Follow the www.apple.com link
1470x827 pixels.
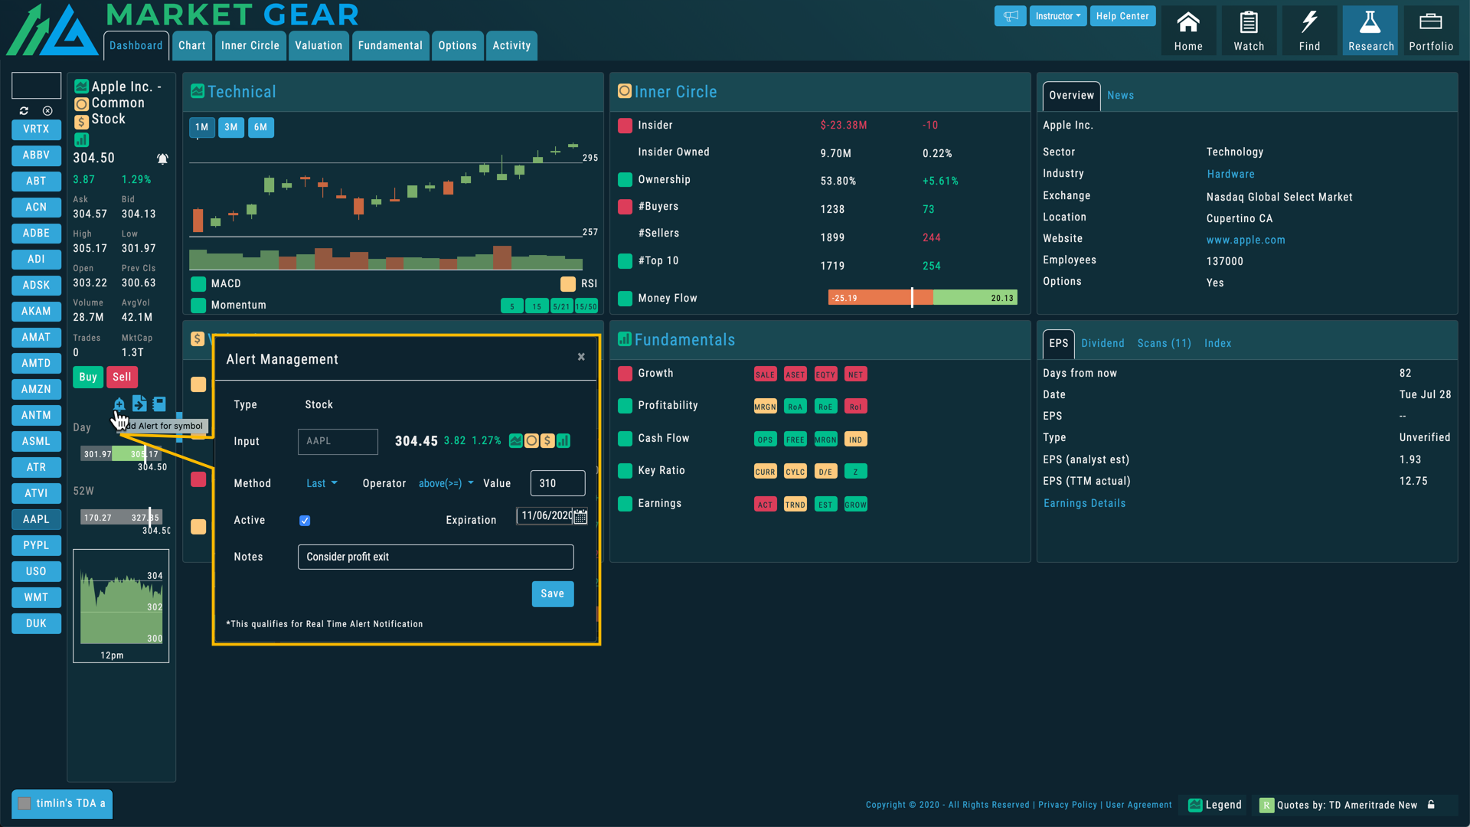[1246, 240]
